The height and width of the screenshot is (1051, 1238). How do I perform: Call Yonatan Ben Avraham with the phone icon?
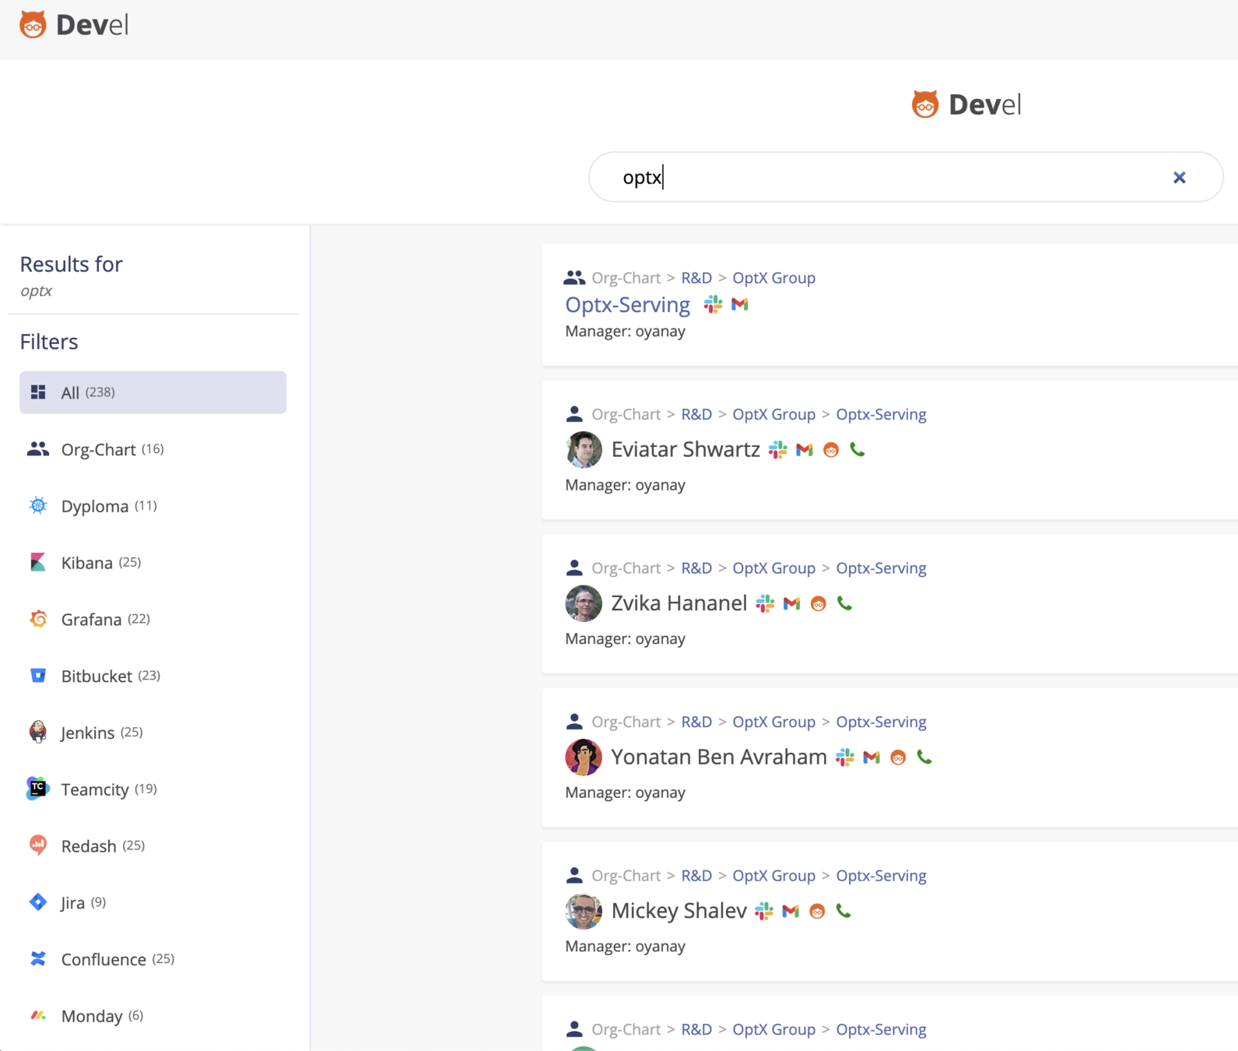tap(924, 757)
